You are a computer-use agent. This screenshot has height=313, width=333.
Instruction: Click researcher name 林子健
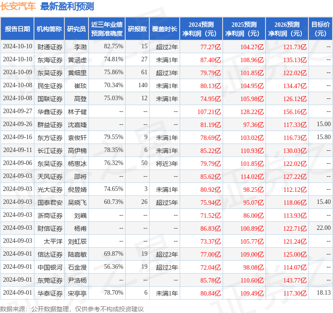click(77, 112)
